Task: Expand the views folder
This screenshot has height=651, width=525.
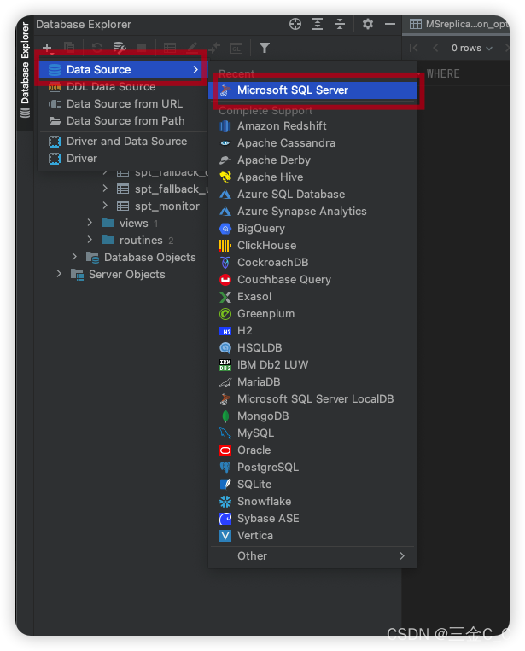Action: 90,223
